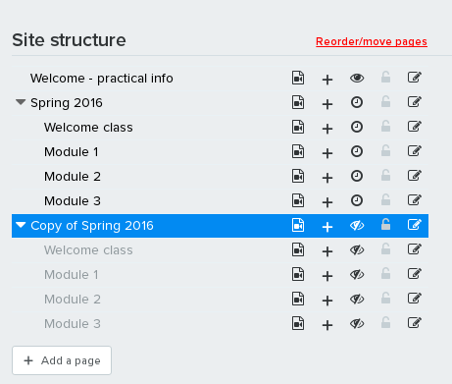Add a subpage under Spring 2016
The width and height of the screenshot is (452, 384).
click(x=327, y=104)
